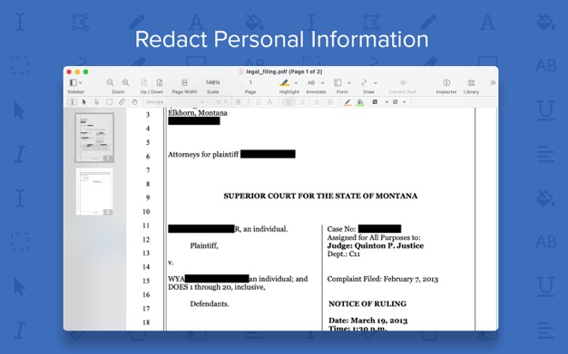Expand the Form dropdown arrow
Viewport: 568px width, 354px height.
pyautogui.click(x=348, y=82)
